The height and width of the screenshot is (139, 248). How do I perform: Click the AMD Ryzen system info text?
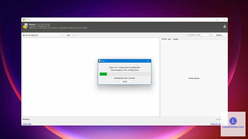58,28
